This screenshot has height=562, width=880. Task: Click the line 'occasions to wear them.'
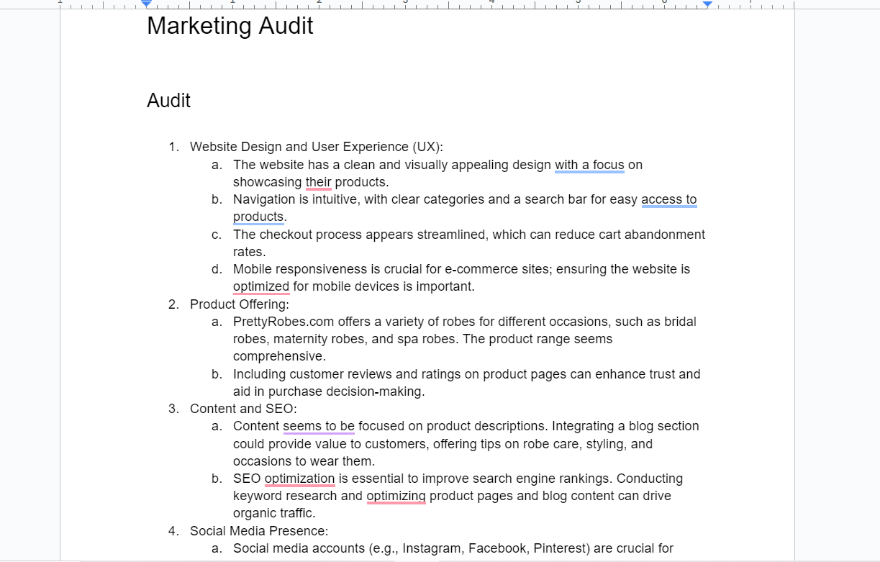(x=304, y=461)
